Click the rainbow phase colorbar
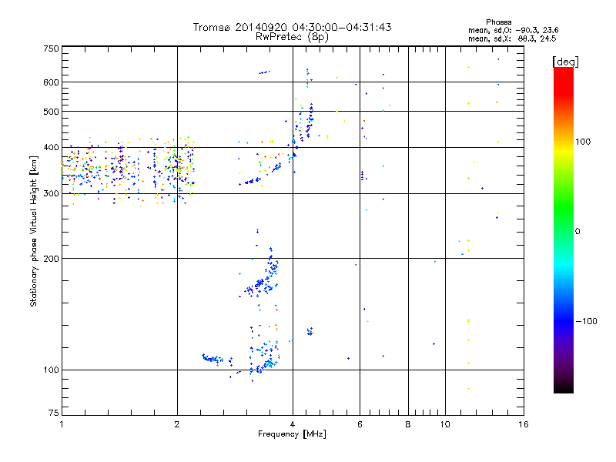Image resolution: width=616 pixels, height=462 pixels. pyautogui.click(x=564, y=230)
